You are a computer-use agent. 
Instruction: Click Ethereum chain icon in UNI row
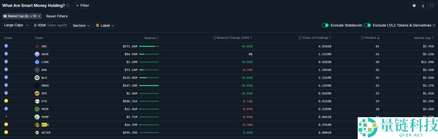point(6,46)
